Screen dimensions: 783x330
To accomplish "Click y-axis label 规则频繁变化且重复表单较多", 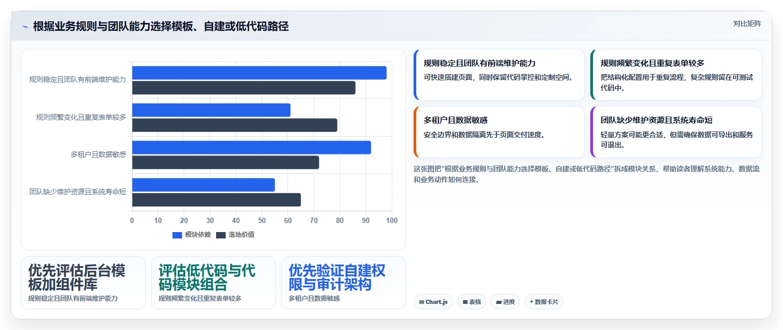I will (81, 117).
